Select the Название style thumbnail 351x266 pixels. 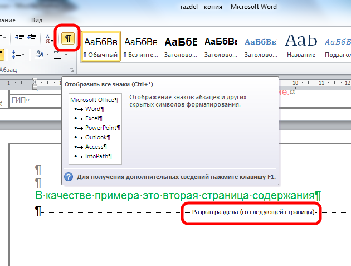(301, 46)
